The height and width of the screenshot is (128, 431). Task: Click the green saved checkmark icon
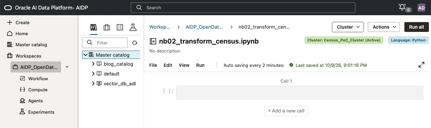[x=291, y=65]
